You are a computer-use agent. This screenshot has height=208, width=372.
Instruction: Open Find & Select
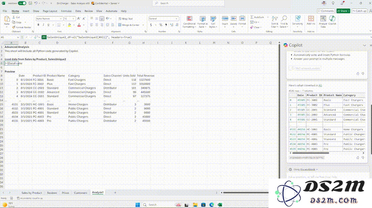[284, 22]
